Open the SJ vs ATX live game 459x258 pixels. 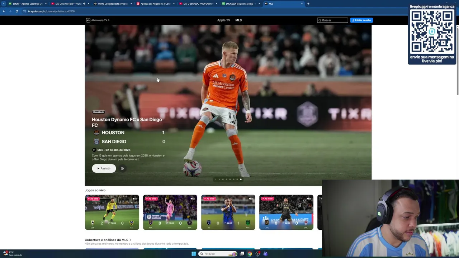click(228, 212)
